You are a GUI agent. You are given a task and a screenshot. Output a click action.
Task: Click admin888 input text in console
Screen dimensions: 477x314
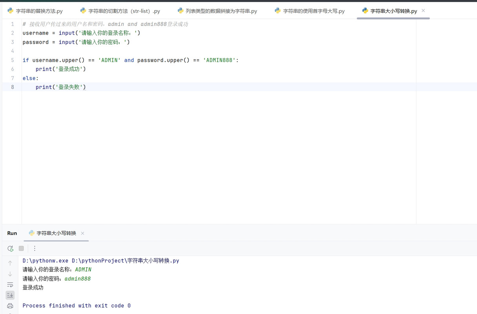coord(78,279)
